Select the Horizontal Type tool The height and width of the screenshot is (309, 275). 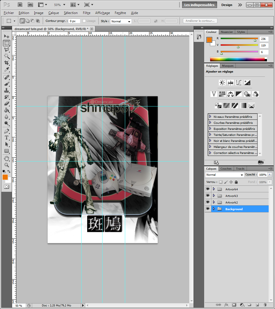[7, 138]
